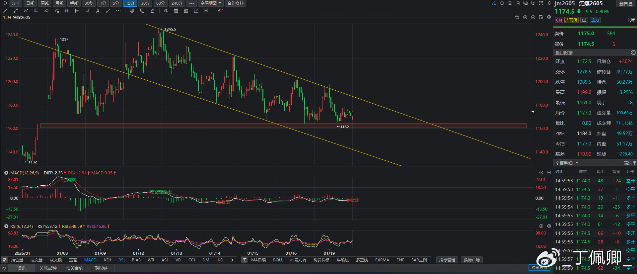Expand the 全部明细 dropdown arrow

tap(577, 163)
